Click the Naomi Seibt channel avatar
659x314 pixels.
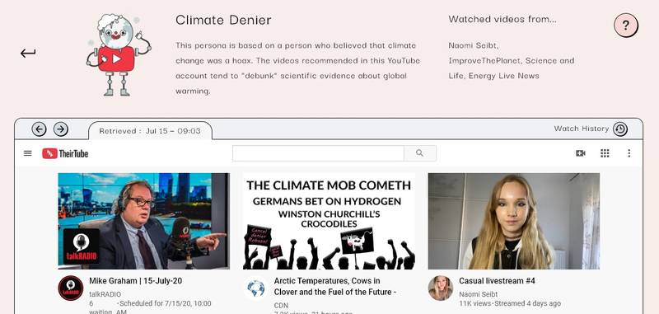(x=441, y=288)
